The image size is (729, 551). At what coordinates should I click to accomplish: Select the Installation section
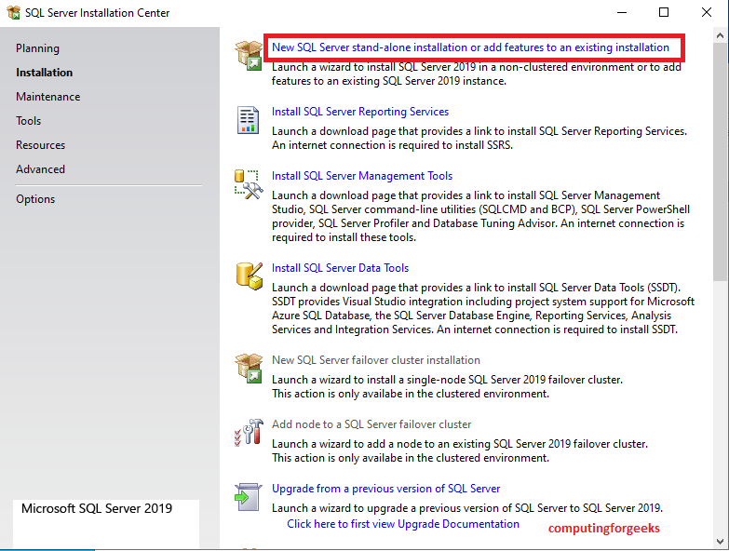[44, 73]
